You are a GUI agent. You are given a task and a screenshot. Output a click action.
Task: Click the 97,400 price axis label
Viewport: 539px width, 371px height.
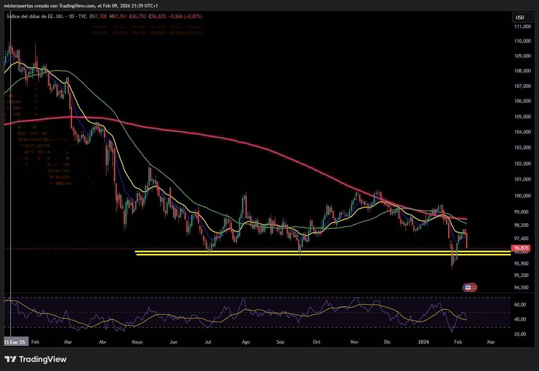click(x=521, y=239)
